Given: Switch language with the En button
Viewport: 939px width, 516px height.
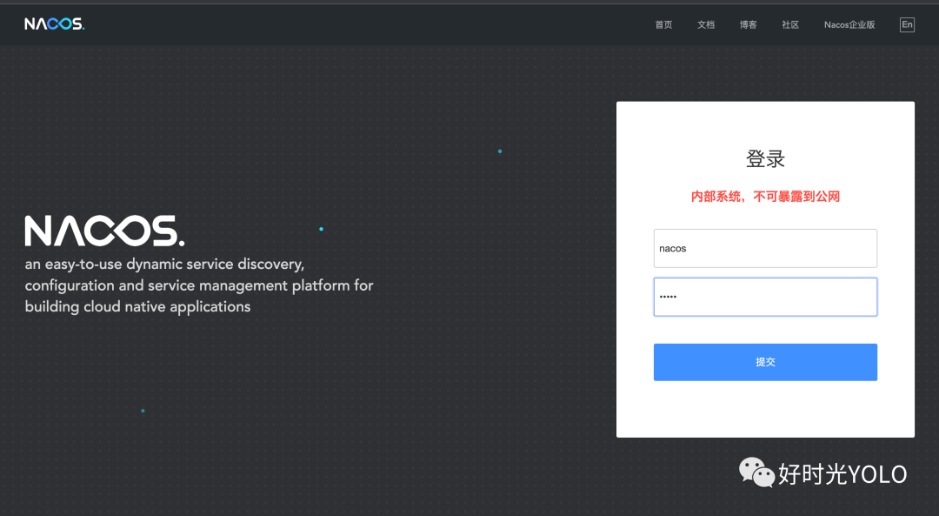Looking at the screenshot, I should pyautogui.click(x=907, y=24).
